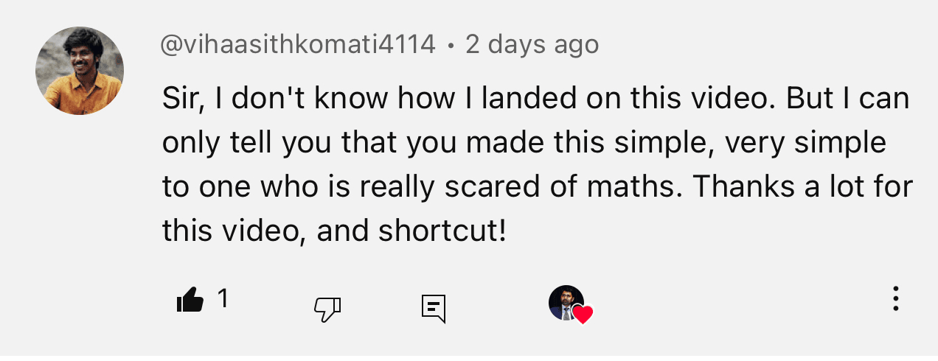Click the reply speech bubble icon
The image size is (938, 361).
[434, 307]
